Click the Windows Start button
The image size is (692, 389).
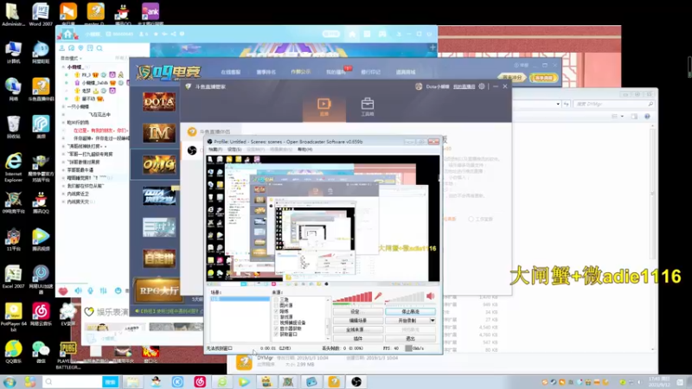[x=9, y=381]
